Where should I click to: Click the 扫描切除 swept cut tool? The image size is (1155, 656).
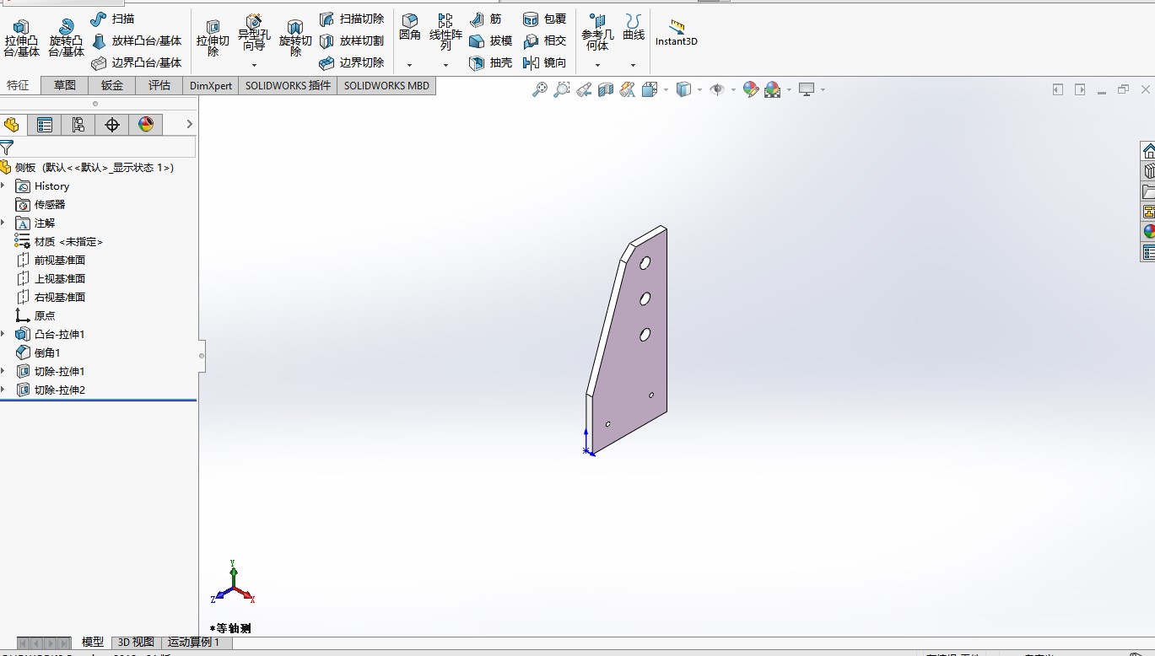click(352, 19)
